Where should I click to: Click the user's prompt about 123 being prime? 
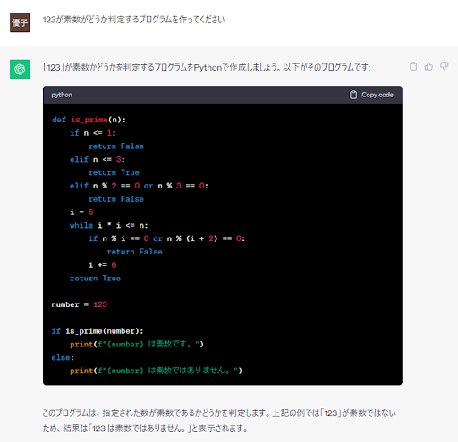tap(133, 20)
